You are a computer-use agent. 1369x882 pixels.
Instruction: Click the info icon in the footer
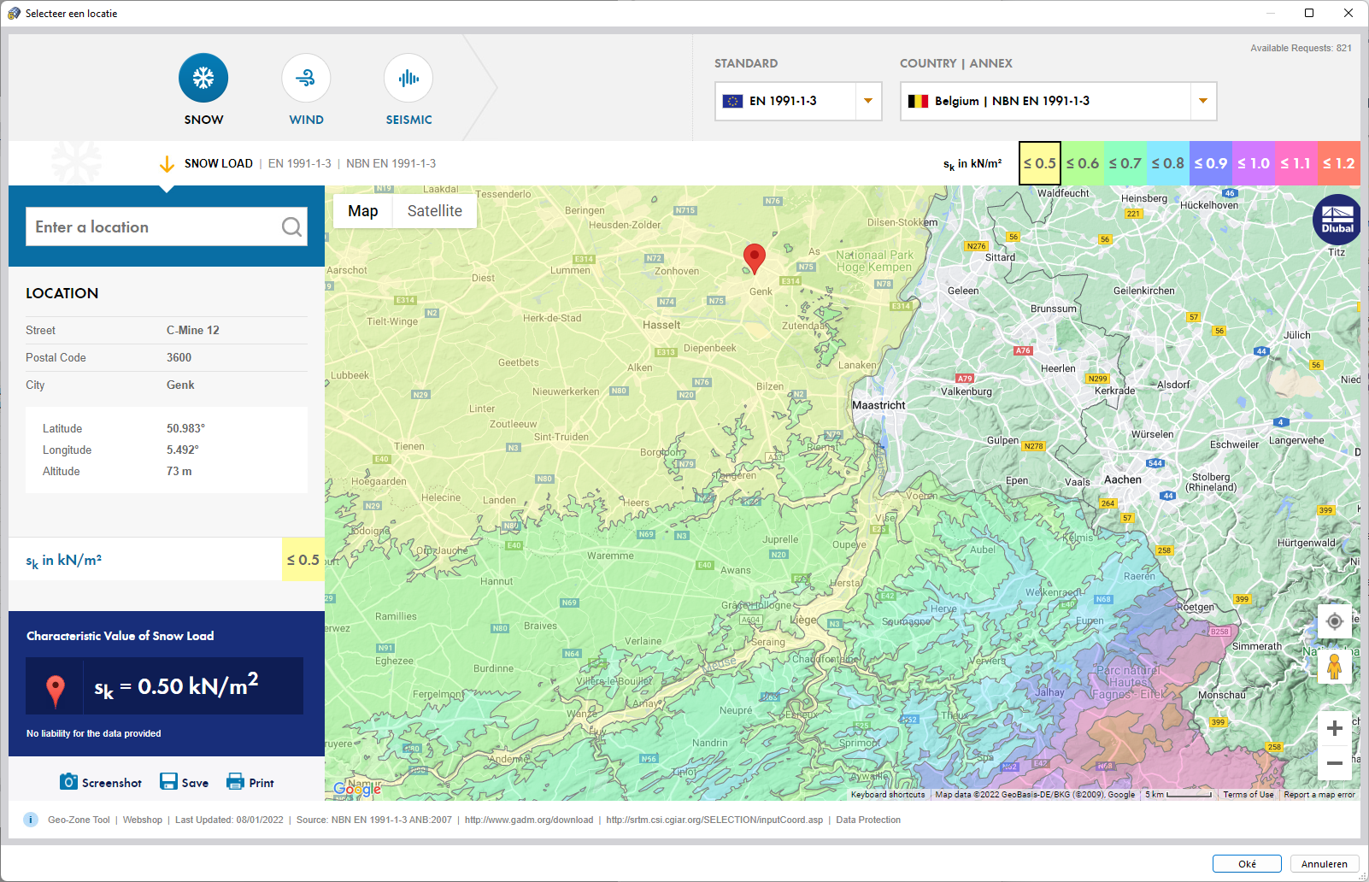point(31,820)
